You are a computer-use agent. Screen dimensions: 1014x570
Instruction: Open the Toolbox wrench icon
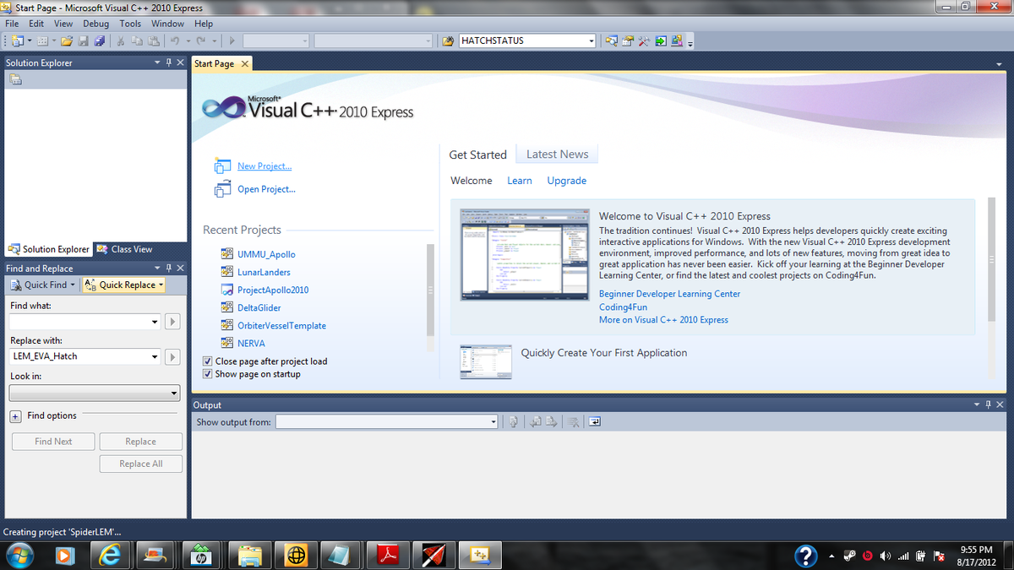[644, 41]
